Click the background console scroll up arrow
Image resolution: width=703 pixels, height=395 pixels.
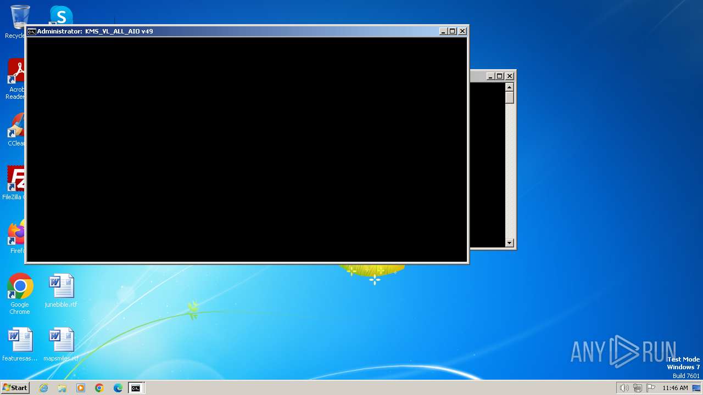point(510,87)
